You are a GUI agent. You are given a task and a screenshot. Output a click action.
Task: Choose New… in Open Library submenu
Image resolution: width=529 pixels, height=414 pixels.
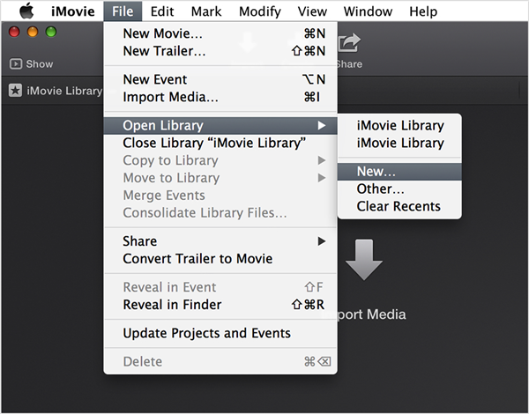(x=399, y=171)
